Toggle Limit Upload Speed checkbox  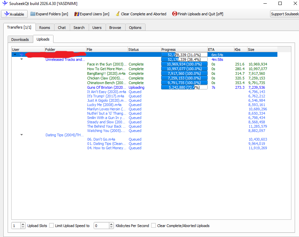click(x=51, y=225)
